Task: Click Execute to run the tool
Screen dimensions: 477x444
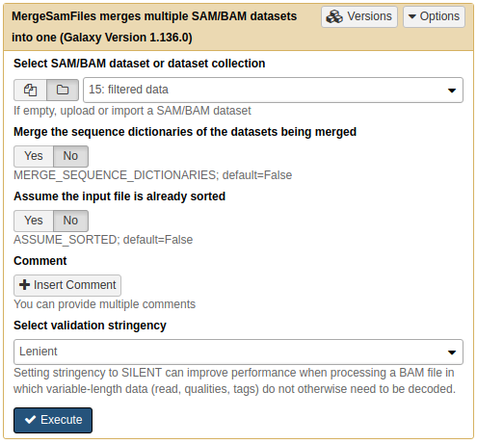Action: coord(53,420)
